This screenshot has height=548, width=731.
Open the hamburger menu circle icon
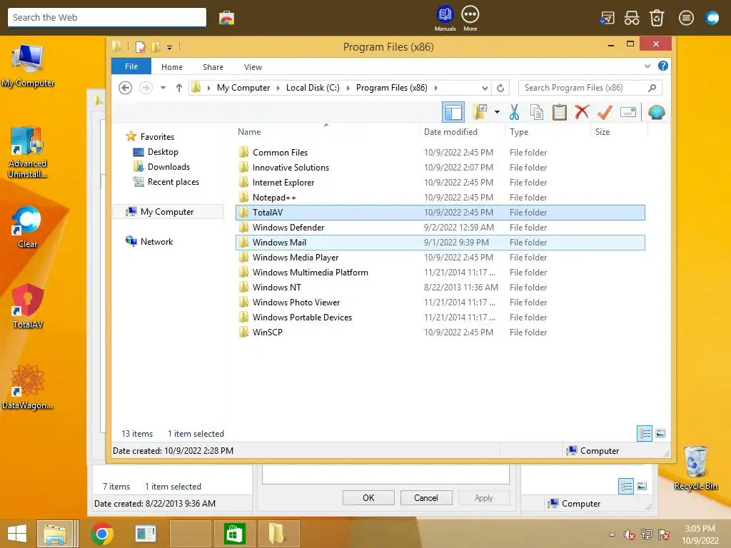686,18
